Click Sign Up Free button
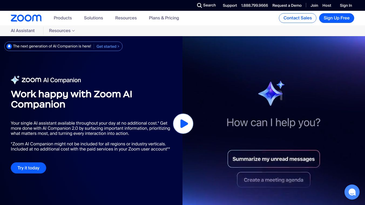Viewport: 365px width, 205px height. click(x=337, y=18)
